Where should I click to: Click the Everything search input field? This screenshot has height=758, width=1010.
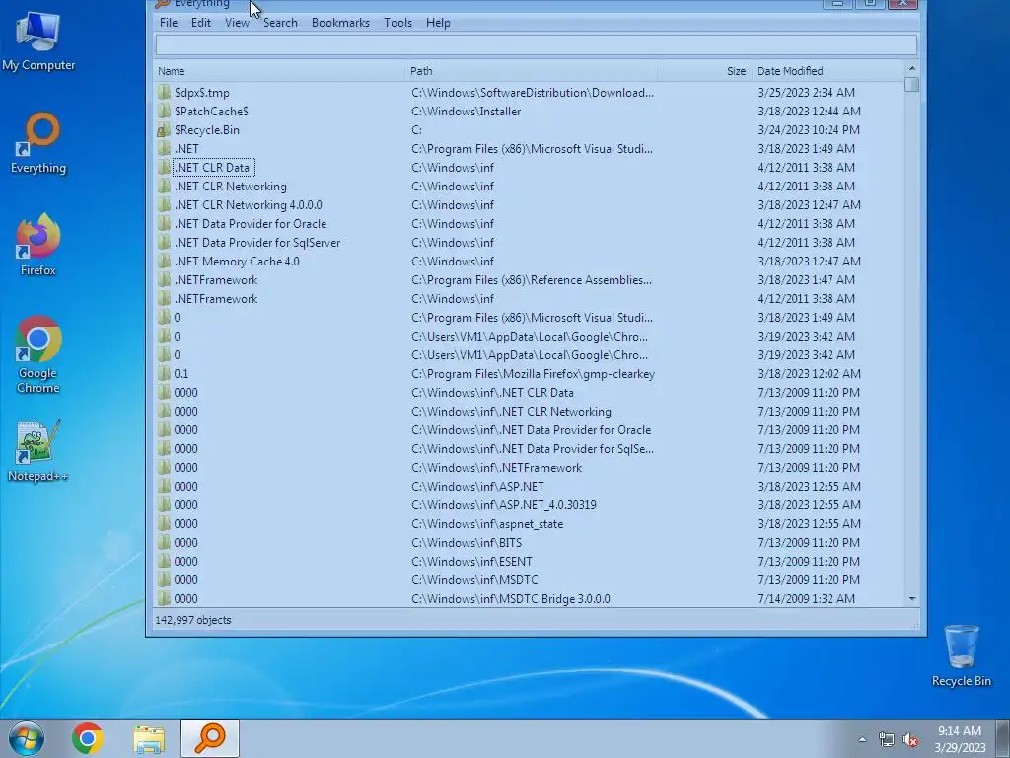pos(536,45)
